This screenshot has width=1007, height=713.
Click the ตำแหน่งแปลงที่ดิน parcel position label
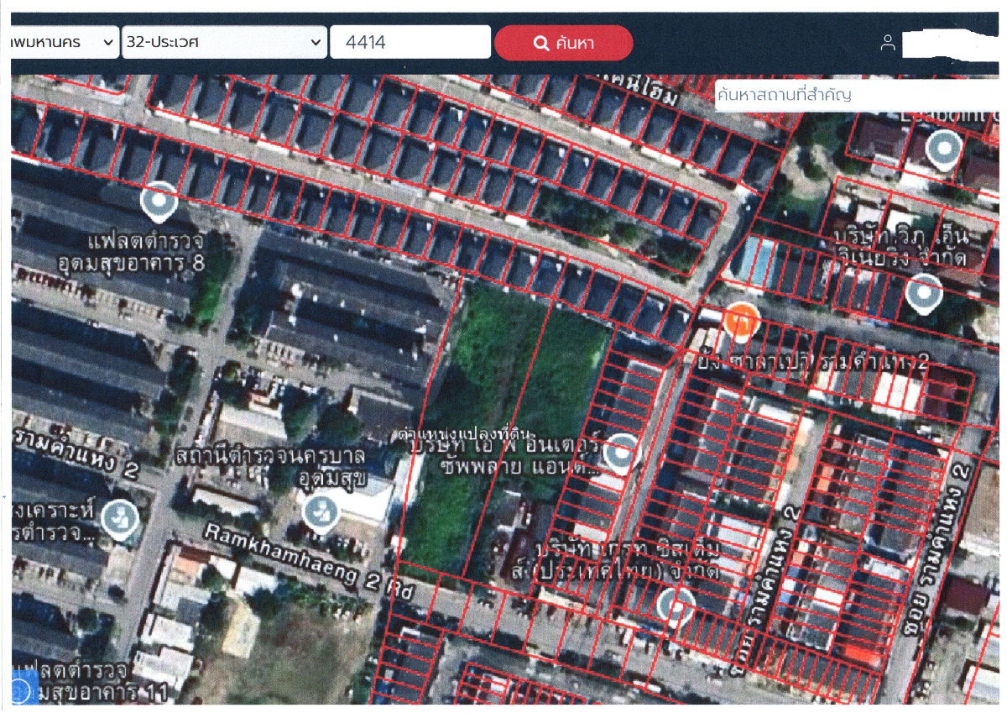[x=464, y=433]
